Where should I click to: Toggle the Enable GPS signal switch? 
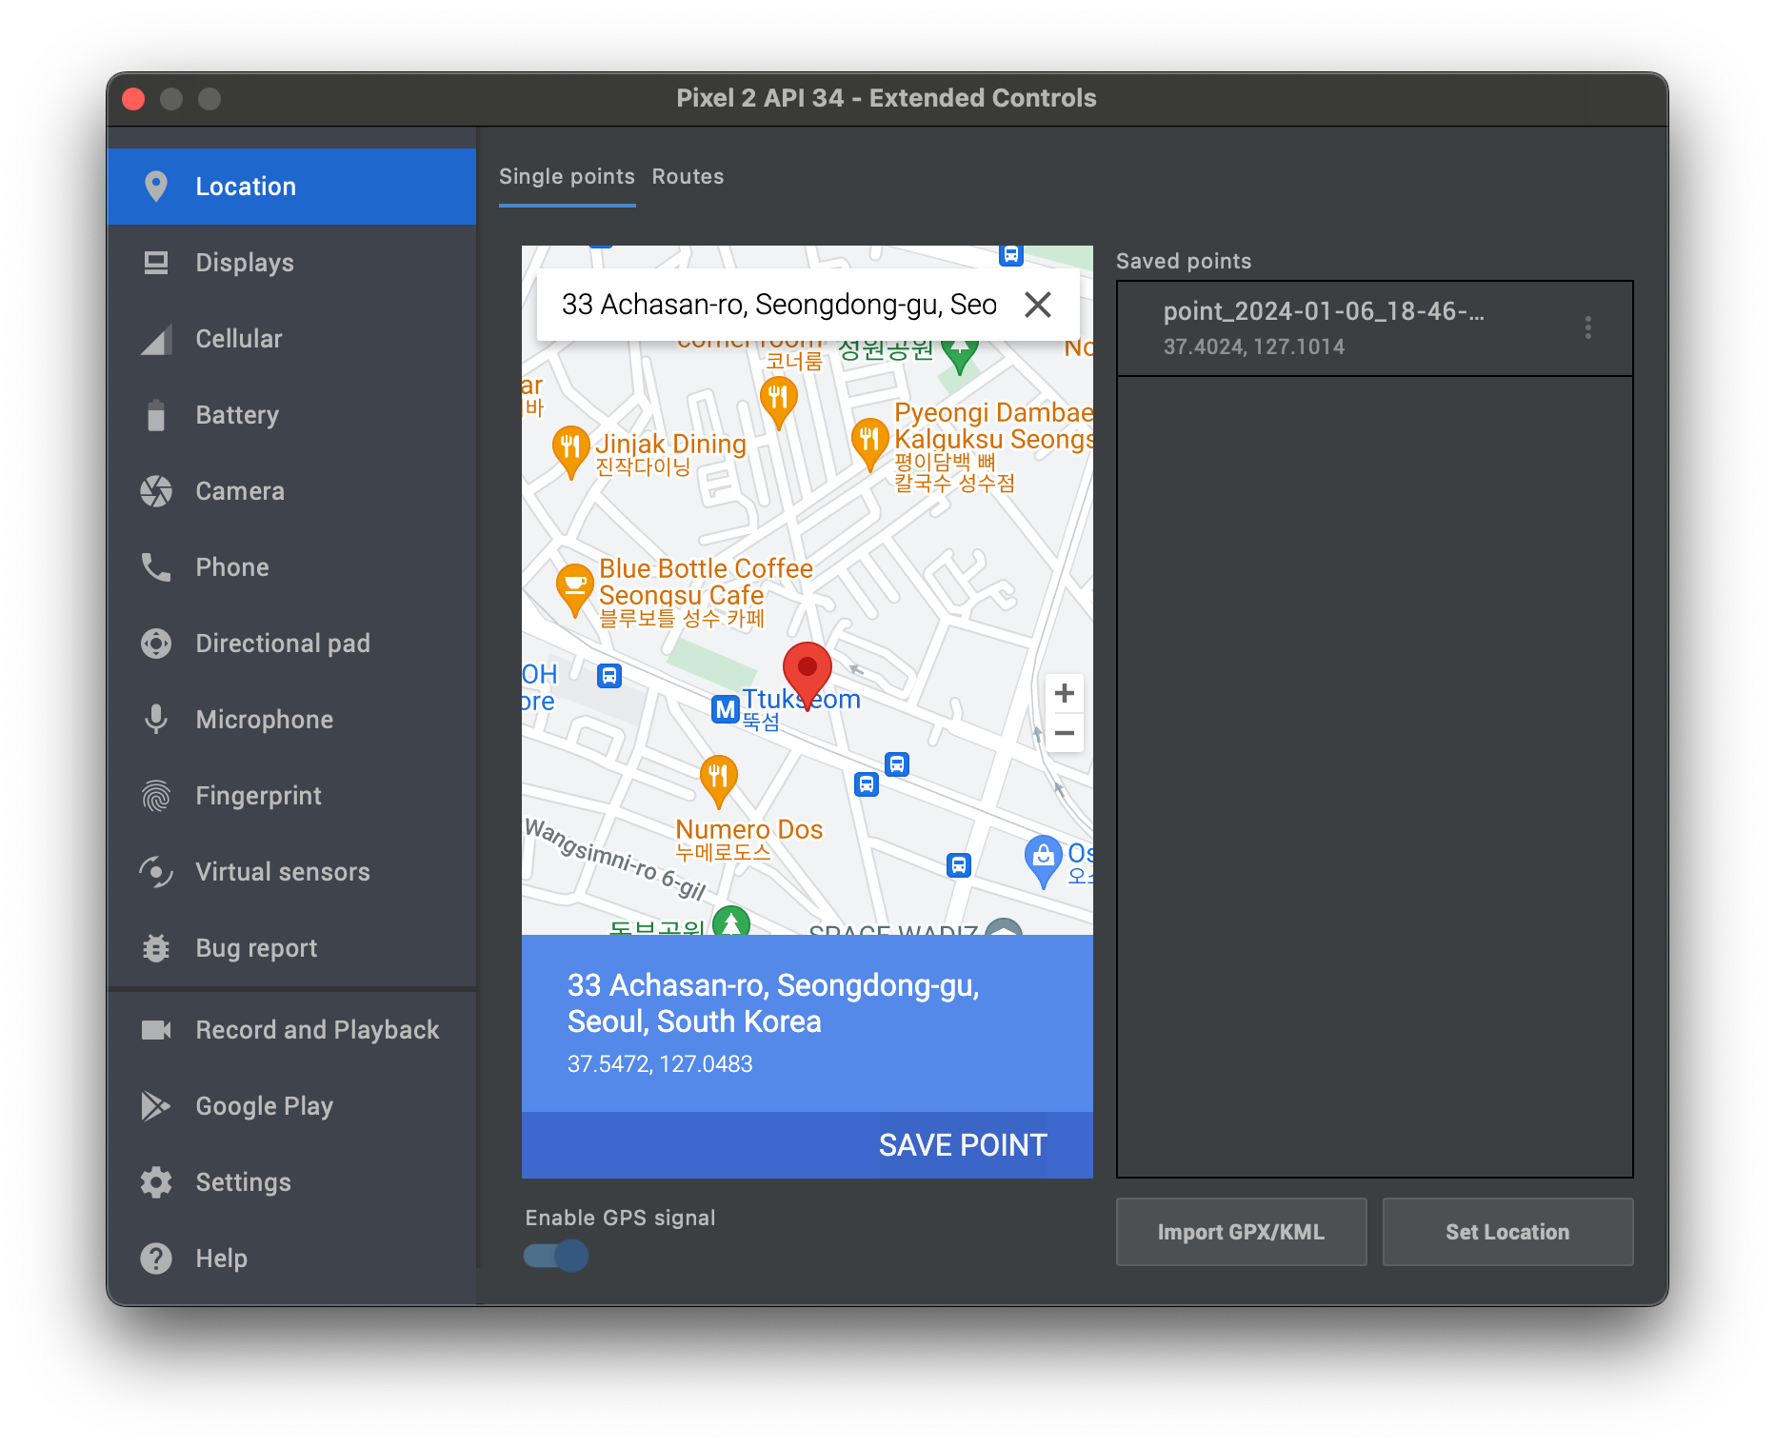[557, 1256]
